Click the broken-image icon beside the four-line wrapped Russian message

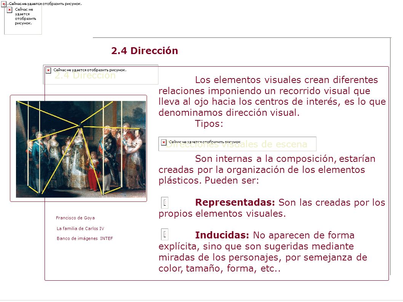[x=10, y=10]
